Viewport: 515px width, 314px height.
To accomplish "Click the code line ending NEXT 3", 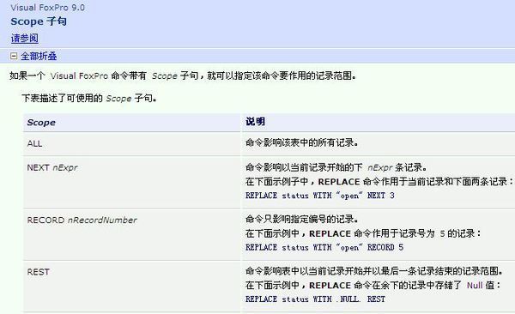I will [319, 196].
